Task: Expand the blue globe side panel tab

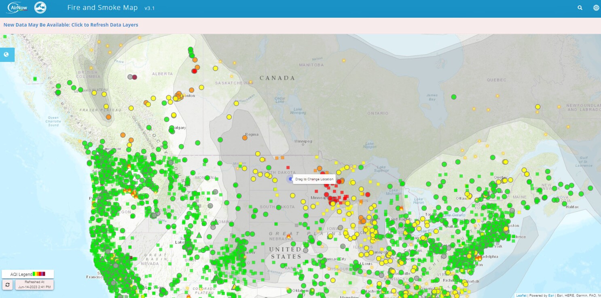Action: click(x=6, y=55)
